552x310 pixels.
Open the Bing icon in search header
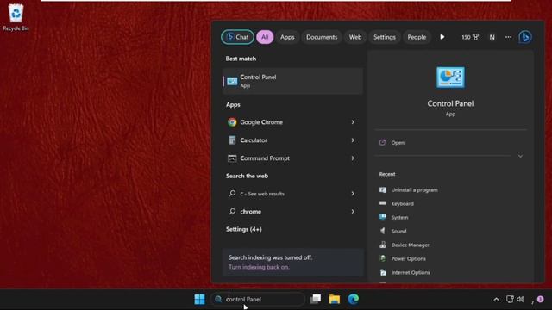click(x=525, y=37)
